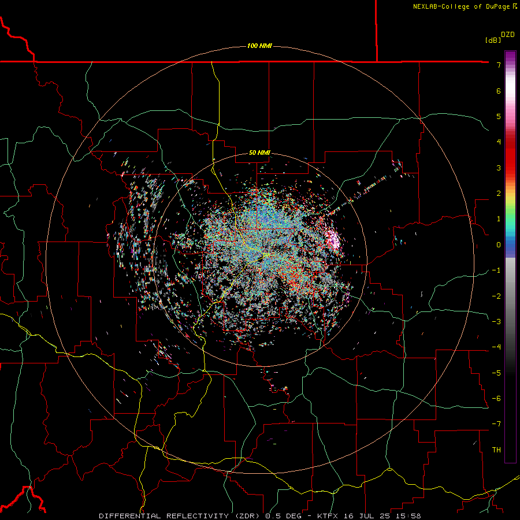This screenshot has width=520, height=520.
Task: Click the TH threshold label on scale
Action: (496, 450)
